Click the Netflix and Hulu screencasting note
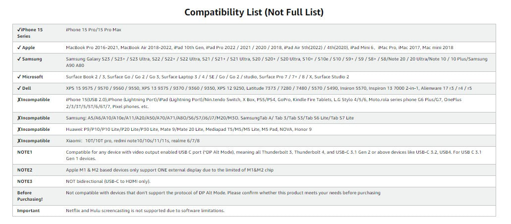 coord(145,211)
